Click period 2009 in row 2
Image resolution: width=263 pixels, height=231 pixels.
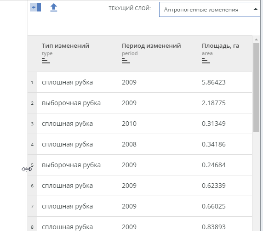pyautogui.click(x=129, y=103)
